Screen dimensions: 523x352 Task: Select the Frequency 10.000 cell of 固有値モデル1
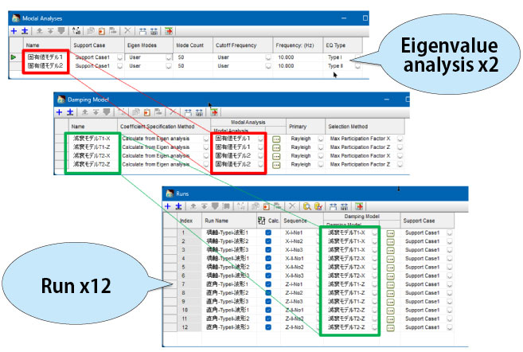coord(298,57)
